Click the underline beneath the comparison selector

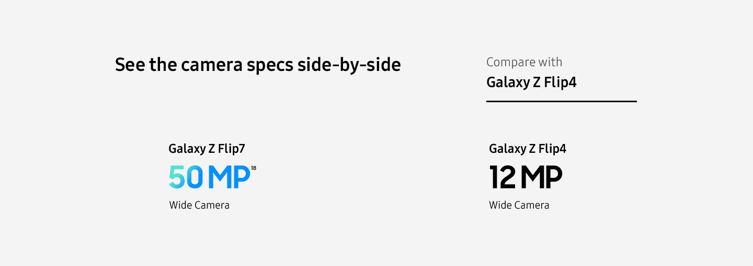pos(561,101)
